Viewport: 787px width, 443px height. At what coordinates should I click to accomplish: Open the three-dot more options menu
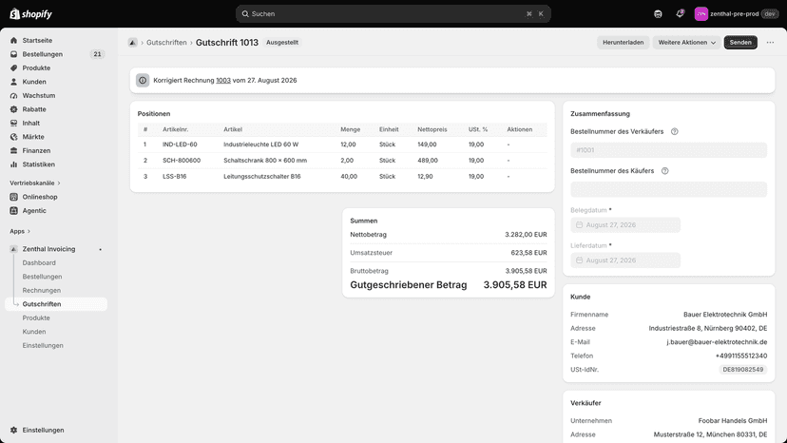tap(770, 43)
